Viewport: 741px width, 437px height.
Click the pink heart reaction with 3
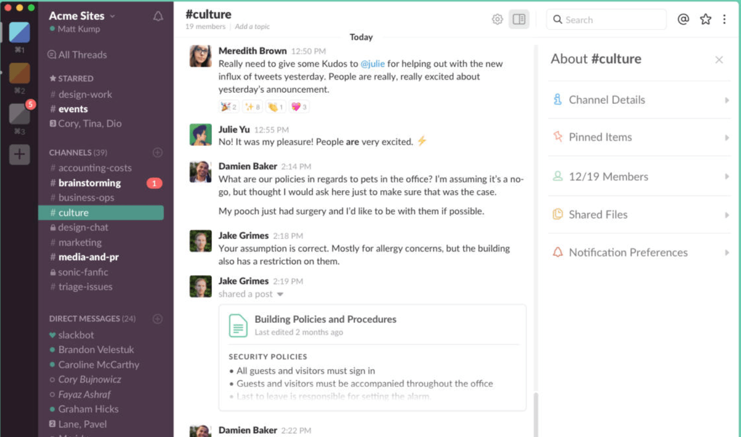(299, 107)
